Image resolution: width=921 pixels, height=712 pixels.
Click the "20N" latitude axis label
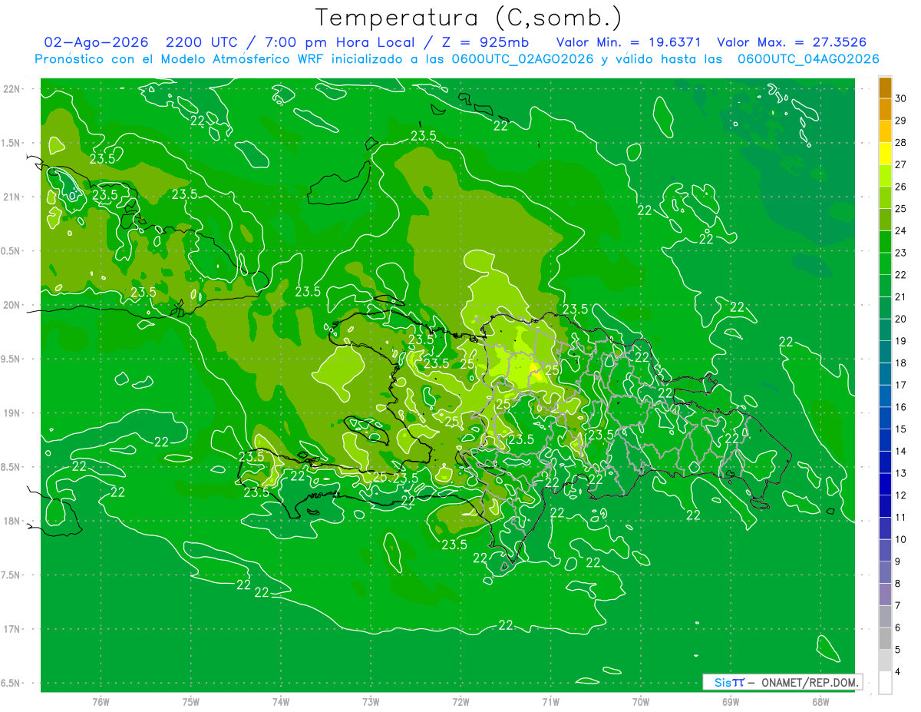click(12, 305)
